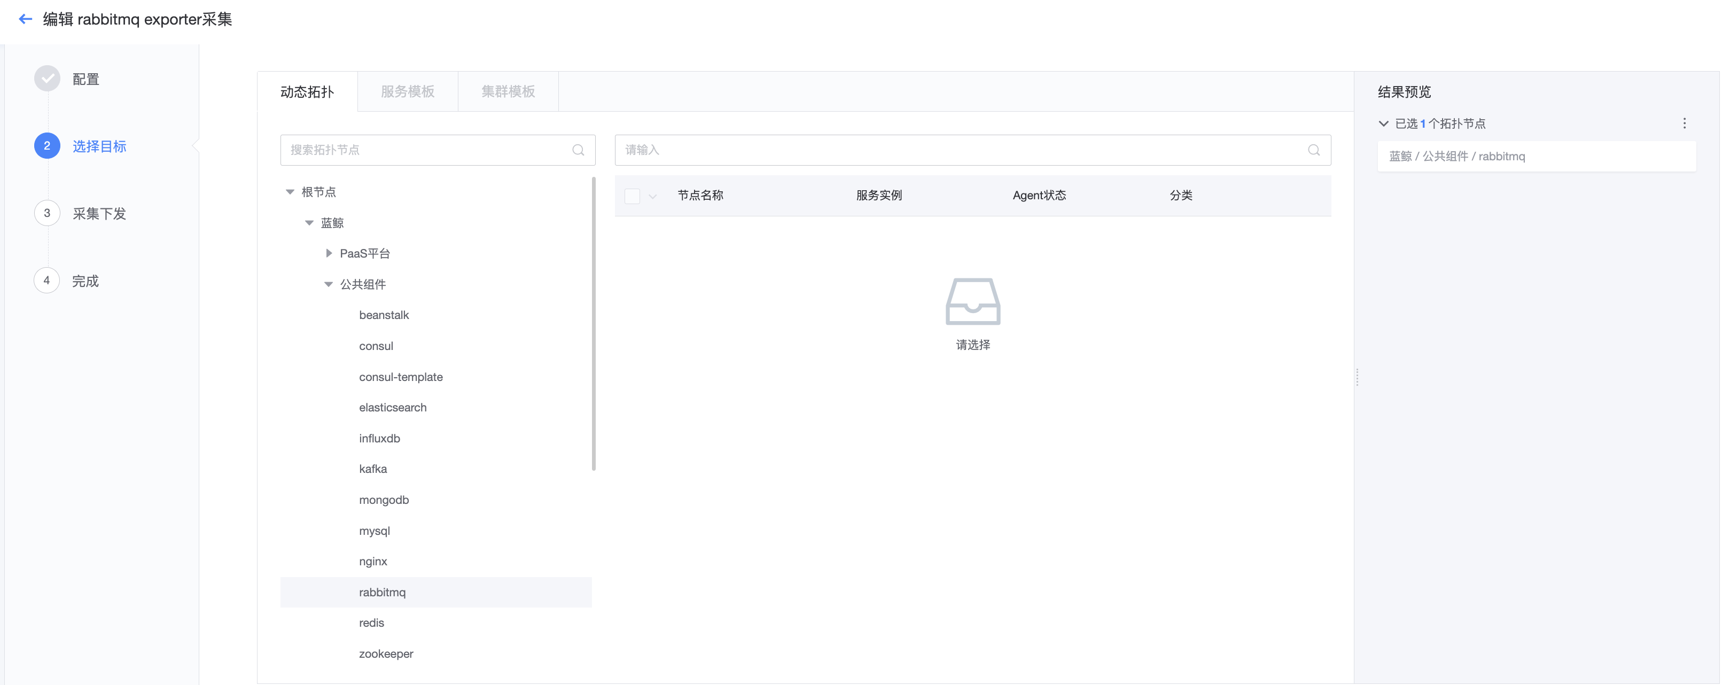Image resolution: width=1730 pixels, height=685 pixels.
Task: Collapse the 根节点 tree node
Action: (x=290, y=192)
